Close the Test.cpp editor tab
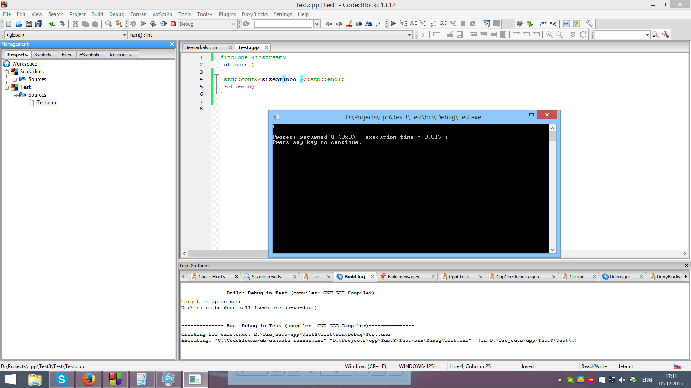 click(266, 47)
